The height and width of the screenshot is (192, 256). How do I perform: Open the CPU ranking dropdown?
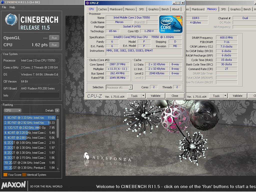[12, 110]
